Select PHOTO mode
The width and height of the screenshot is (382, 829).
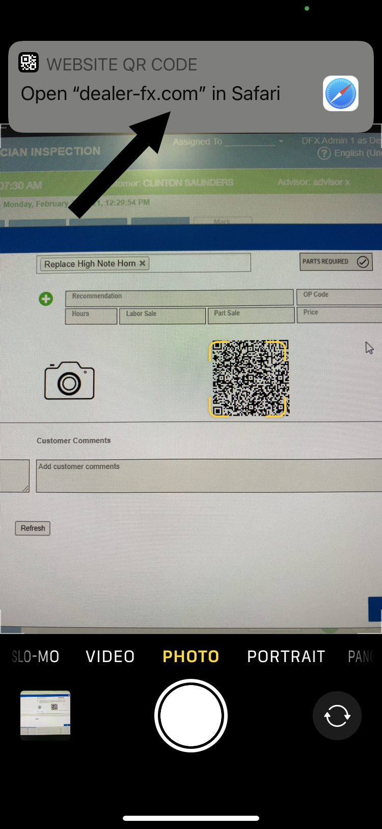click(x=191, y=656)
